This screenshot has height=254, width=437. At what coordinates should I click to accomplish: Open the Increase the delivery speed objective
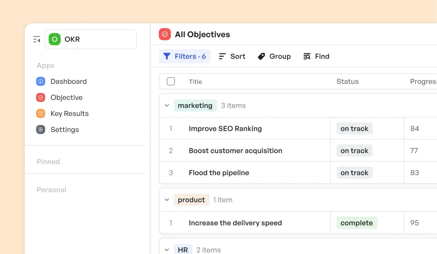(235, 223)
